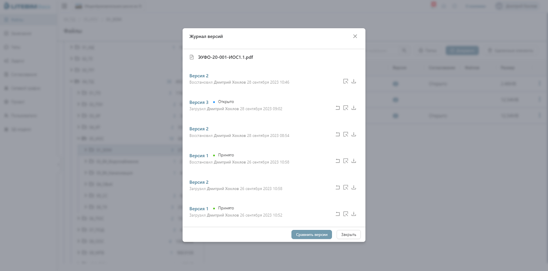The height and width of the screenshot is (271, 548).
Task: Open Версия 1 from 10:52 in viewer
Action: pos(346,214)
